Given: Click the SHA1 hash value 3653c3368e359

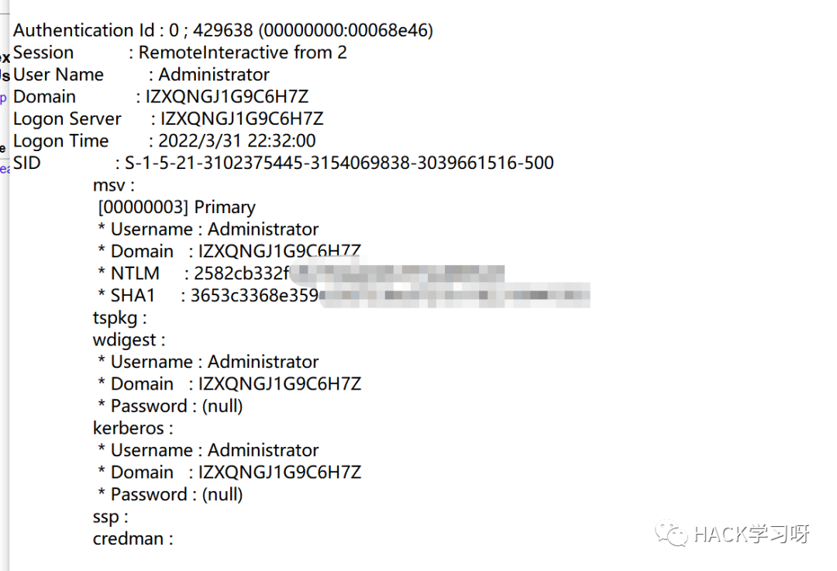Looking at the screenshot, I should click(x=255, y=296).
